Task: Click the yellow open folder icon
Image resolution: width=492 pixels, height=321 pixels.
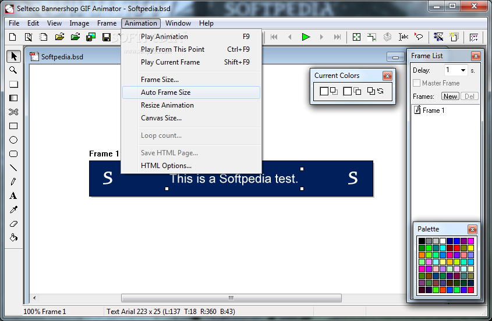Action: pyautogui.click(x=59, y=37)
